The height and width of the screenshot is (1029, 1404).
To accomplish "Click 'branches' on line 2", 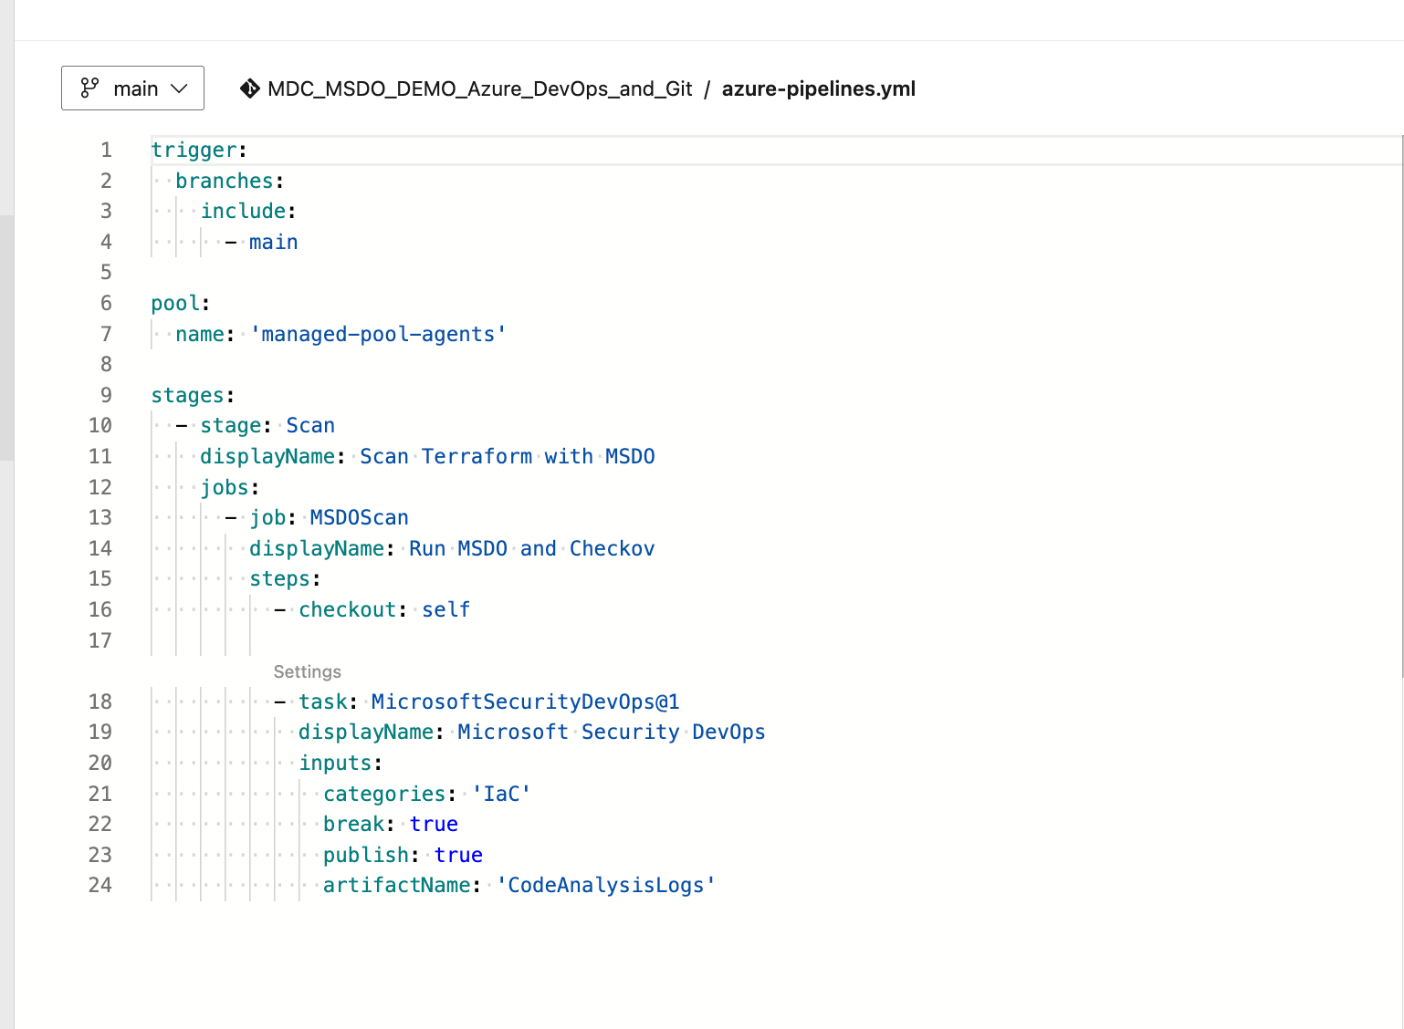I will pos(225,181).
